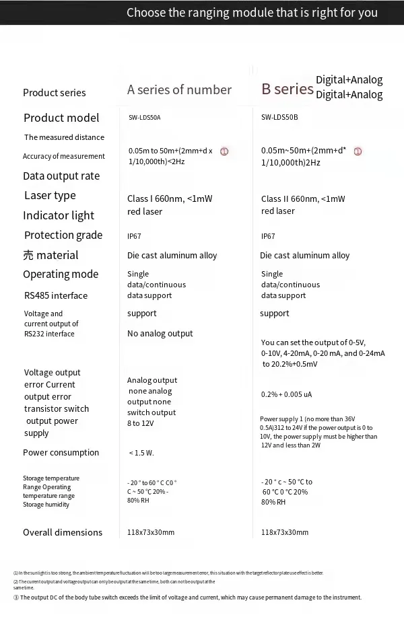Viewport: 404px width, 617px height.
Task: Select the 'Laser type' row label
Action: click(x=50, y=195)
